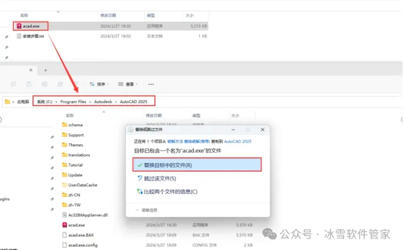Screen dimensions: 403x250
Task: Click the folder icon in address bar
Action: tap(7, 102)
